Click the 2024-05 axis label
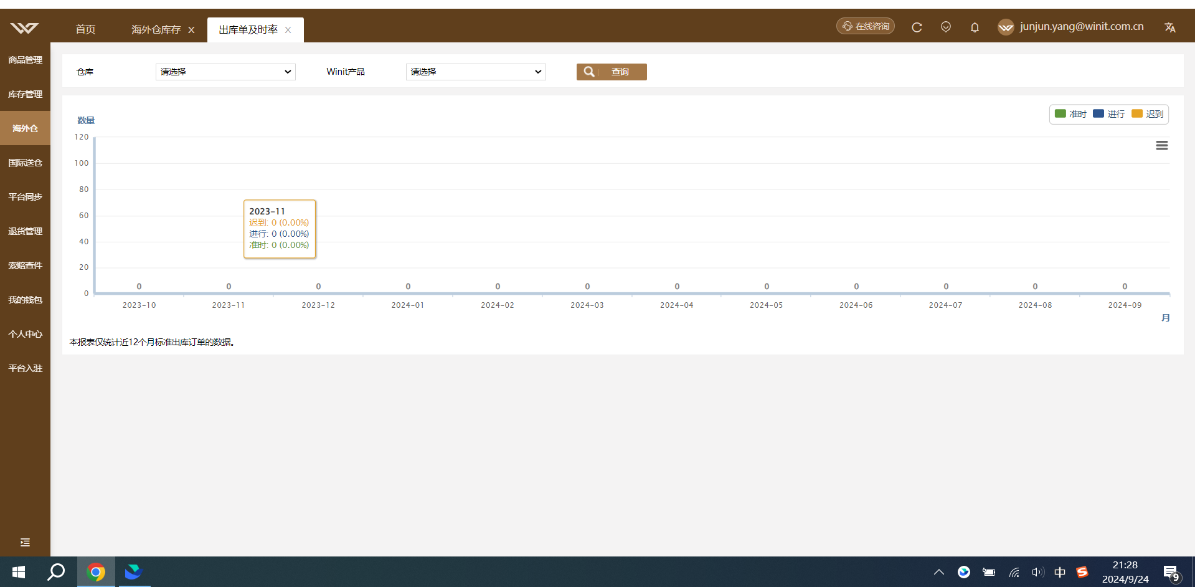This screenshot has width=1195, height=587. coord(767,305)
